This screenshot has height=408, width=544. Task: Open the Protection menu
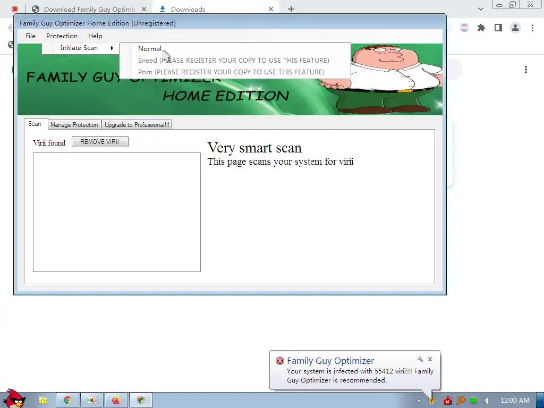point(62,36)
